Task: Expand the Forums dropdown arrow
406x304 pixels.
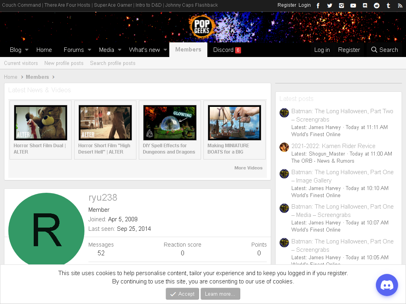Action: pos(89,50)
